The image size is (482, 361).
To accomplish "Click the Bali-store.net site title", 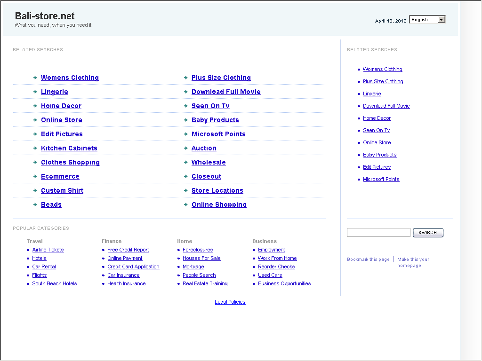I will pos(45,16).
